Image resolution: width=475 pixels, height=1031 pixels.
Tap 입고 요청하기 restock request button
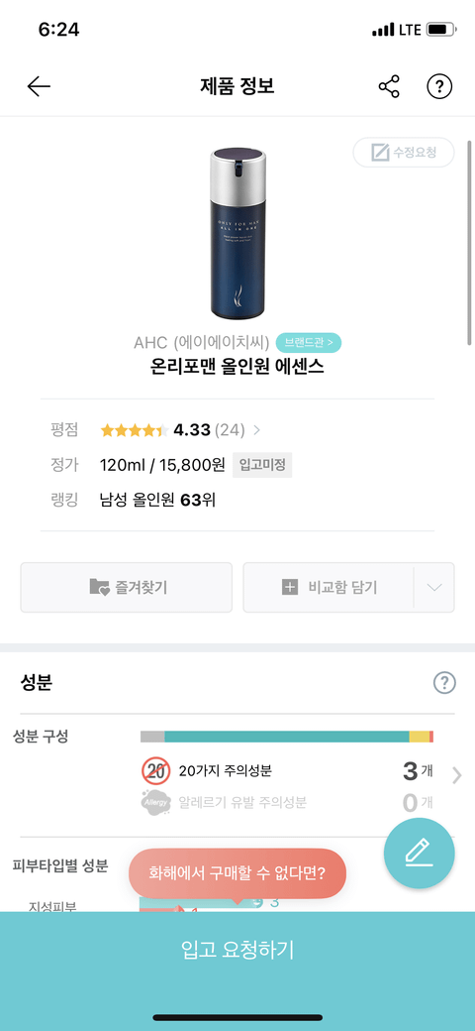(237, 950)
